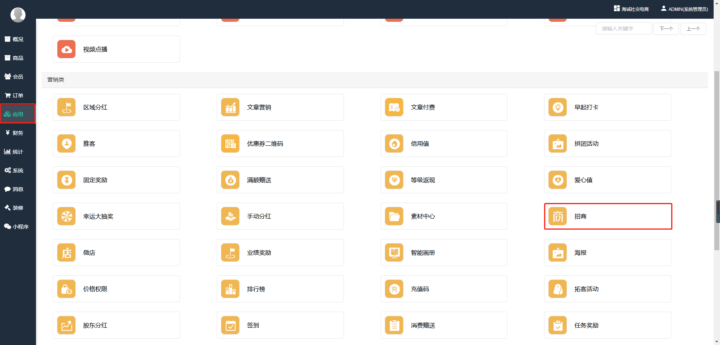Open the 文章营销 chart icon
The height and width of the screenshot is (345, 720).
pos(230,108)
